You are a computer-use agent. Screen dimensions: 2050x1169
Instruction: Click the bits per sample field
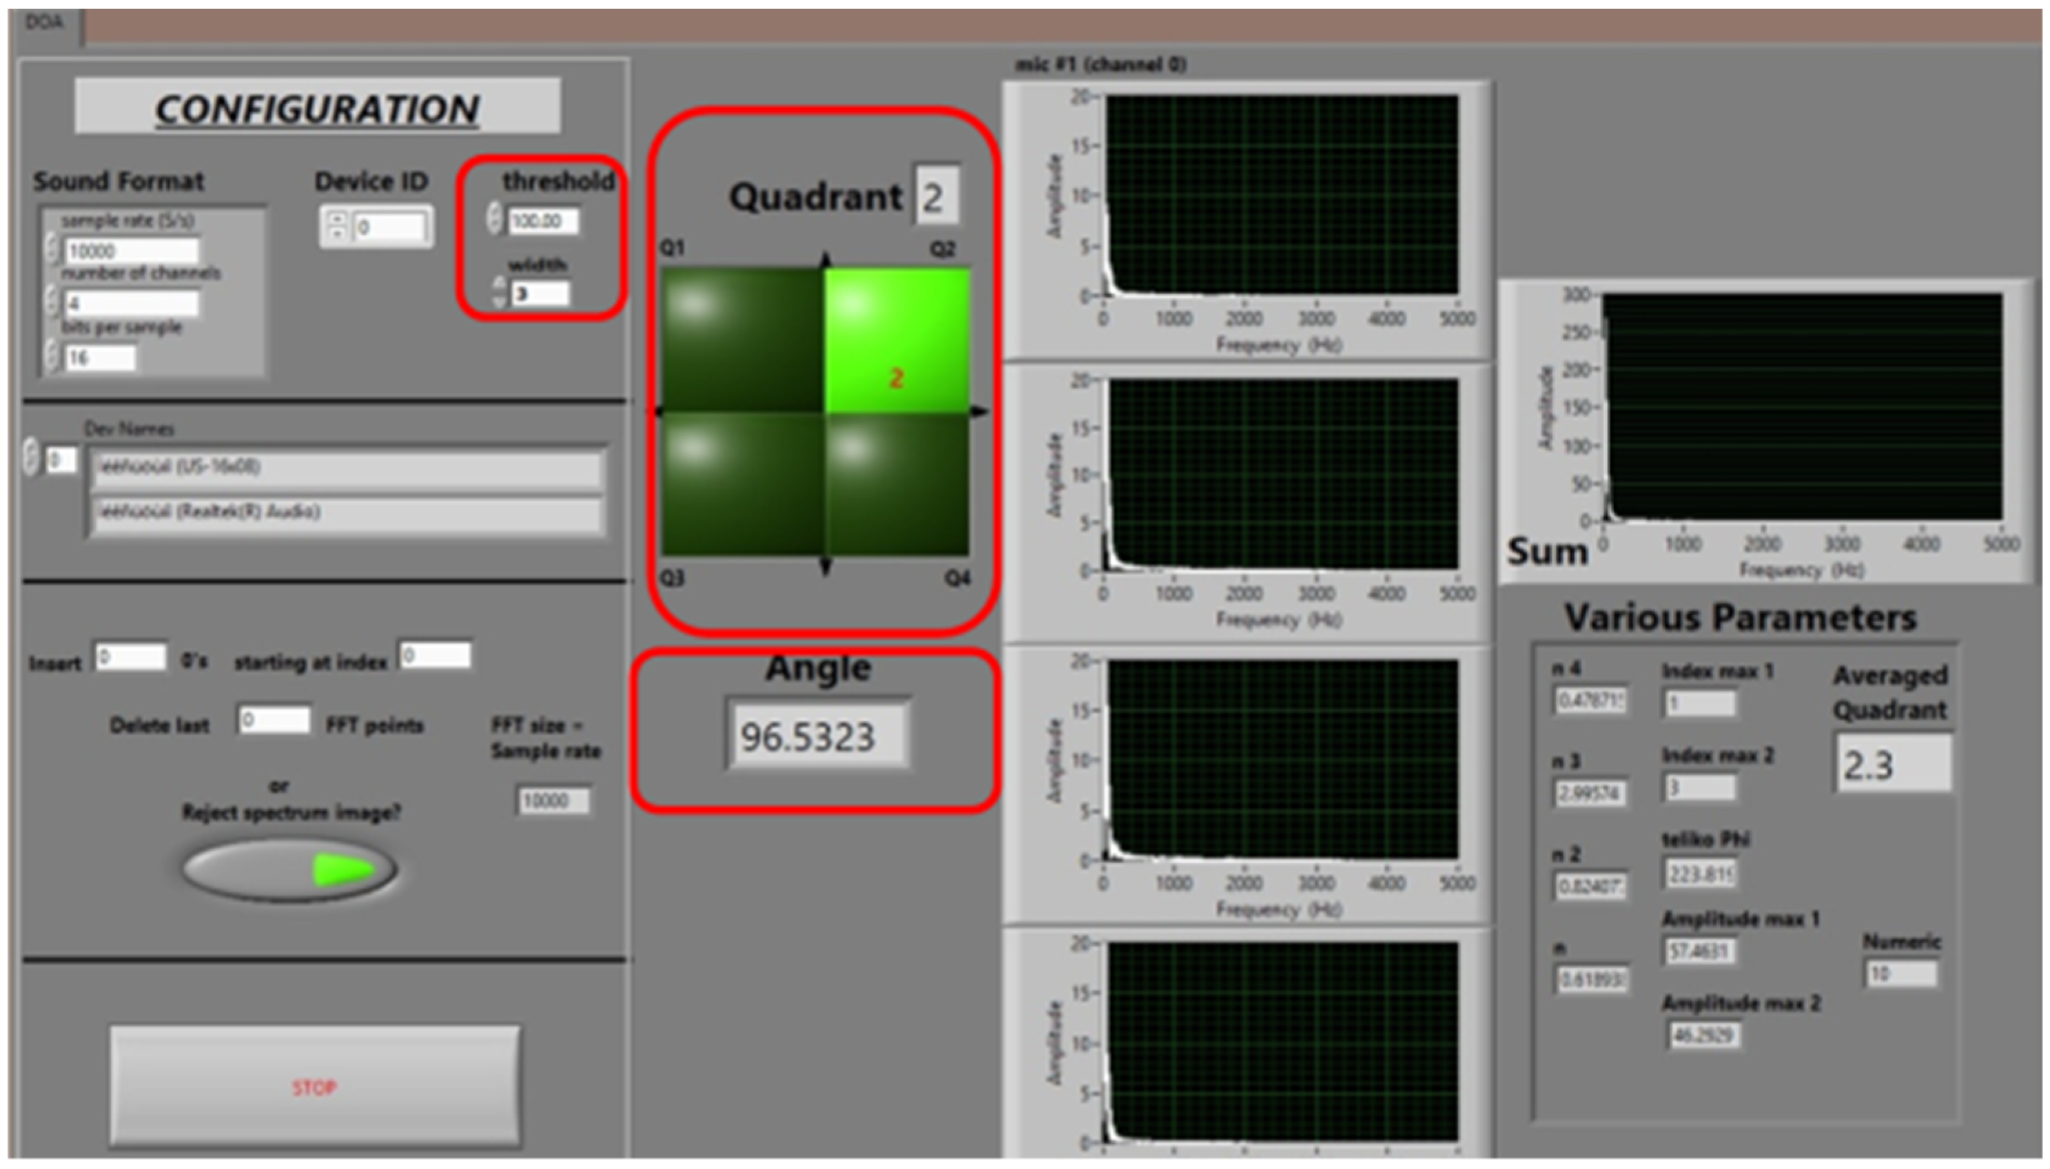99,358
